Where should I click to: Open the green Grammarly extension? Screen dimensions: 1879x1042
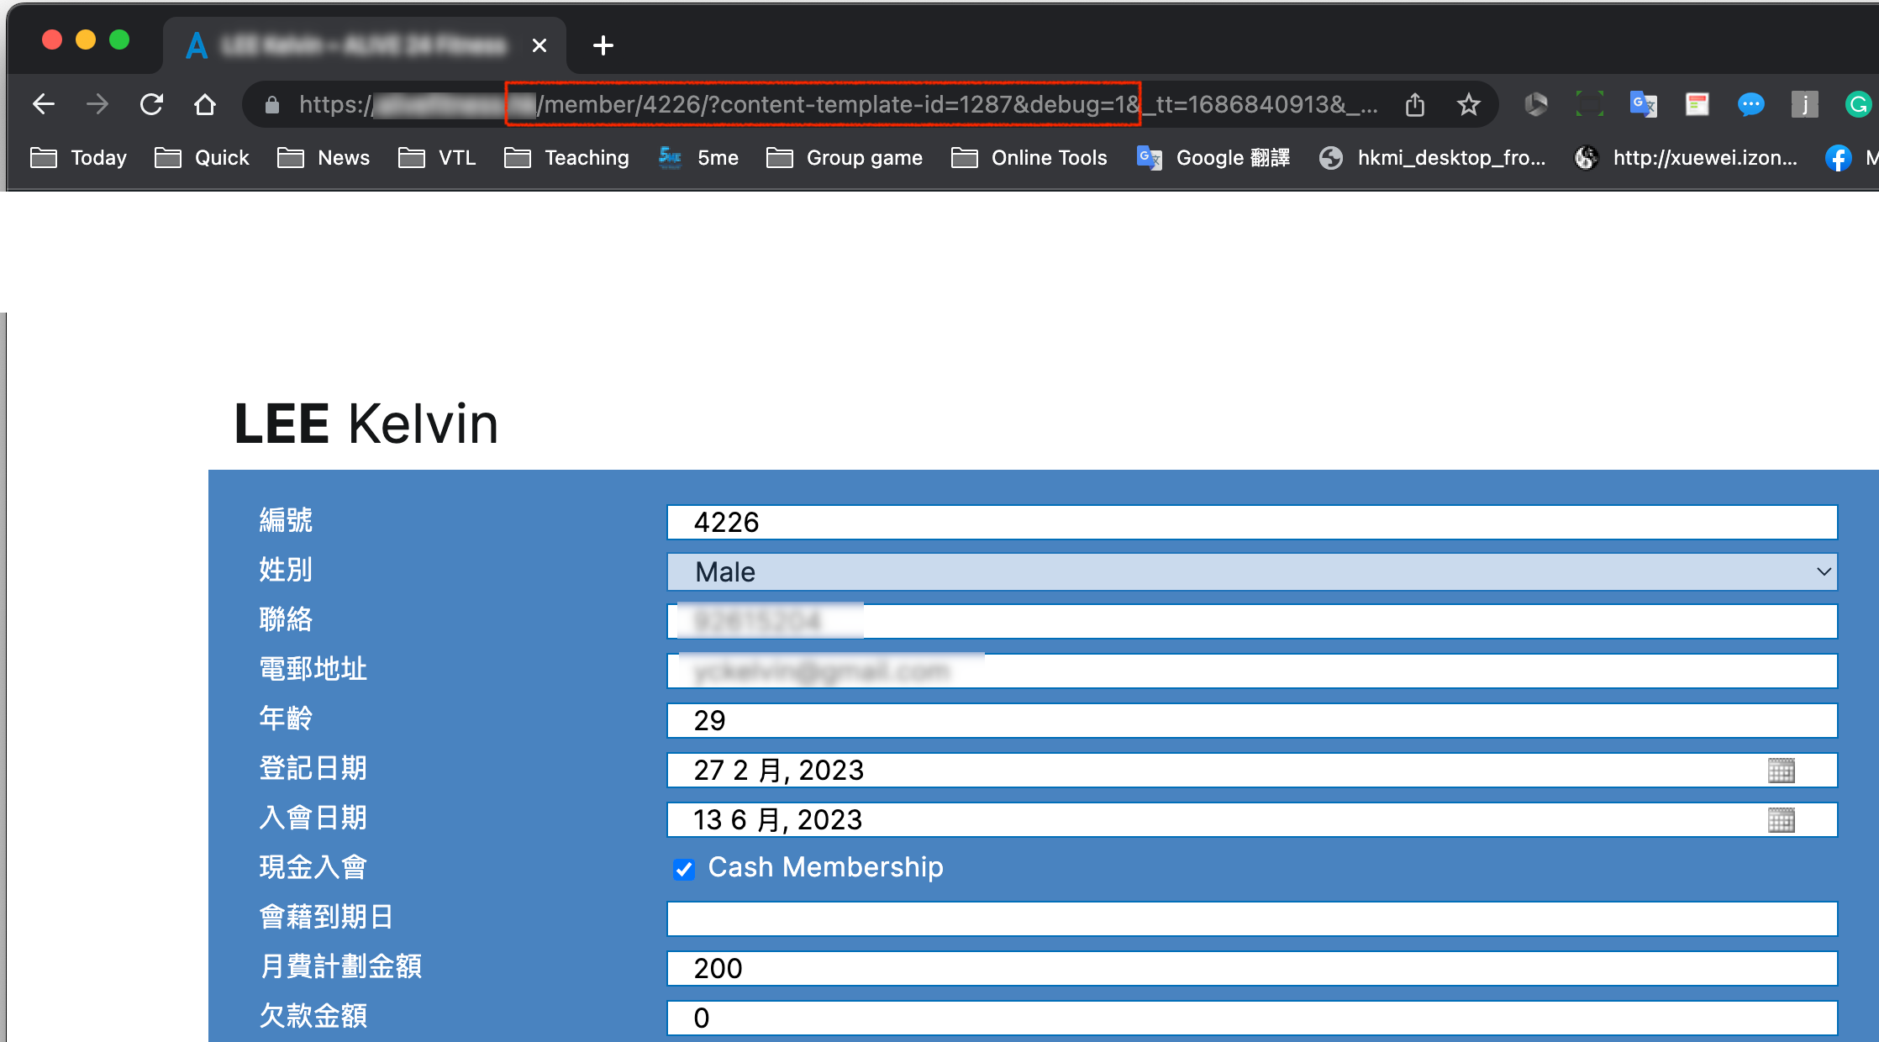click(x=1858, y=104)
